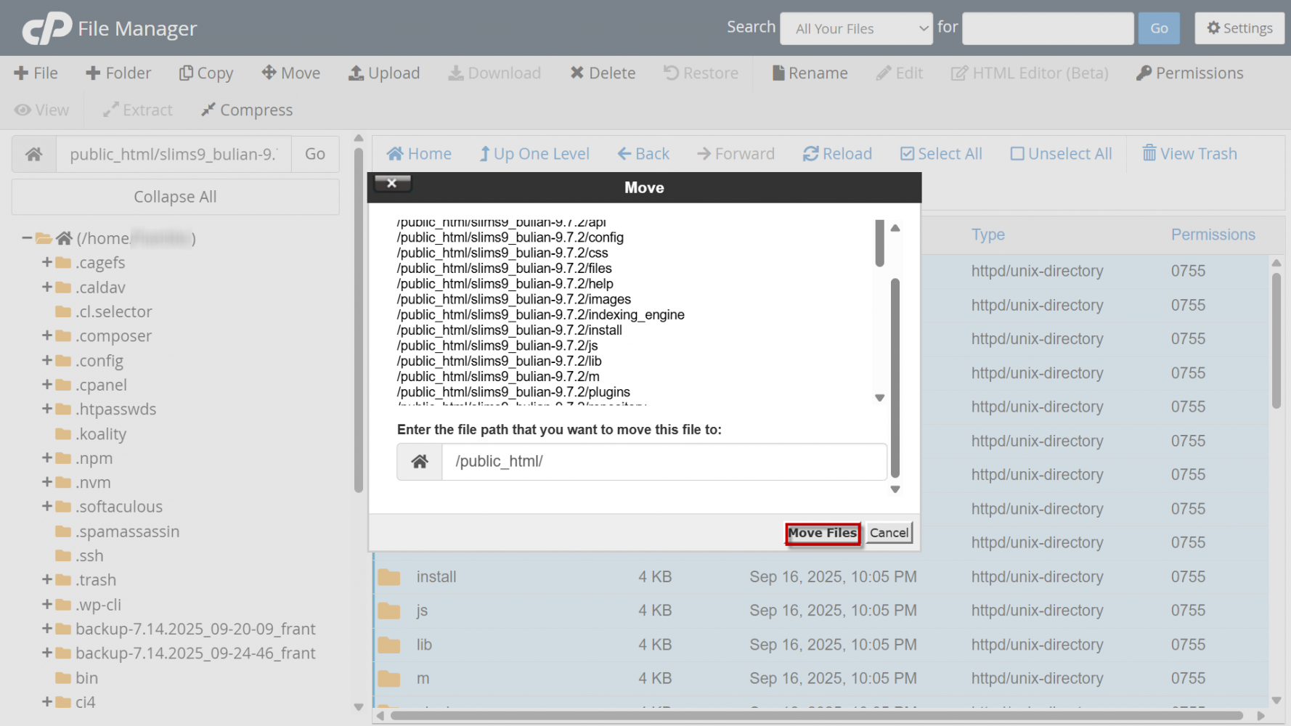
Task: Confirm with the Move Files button
Action: click(x=823, y=533)
